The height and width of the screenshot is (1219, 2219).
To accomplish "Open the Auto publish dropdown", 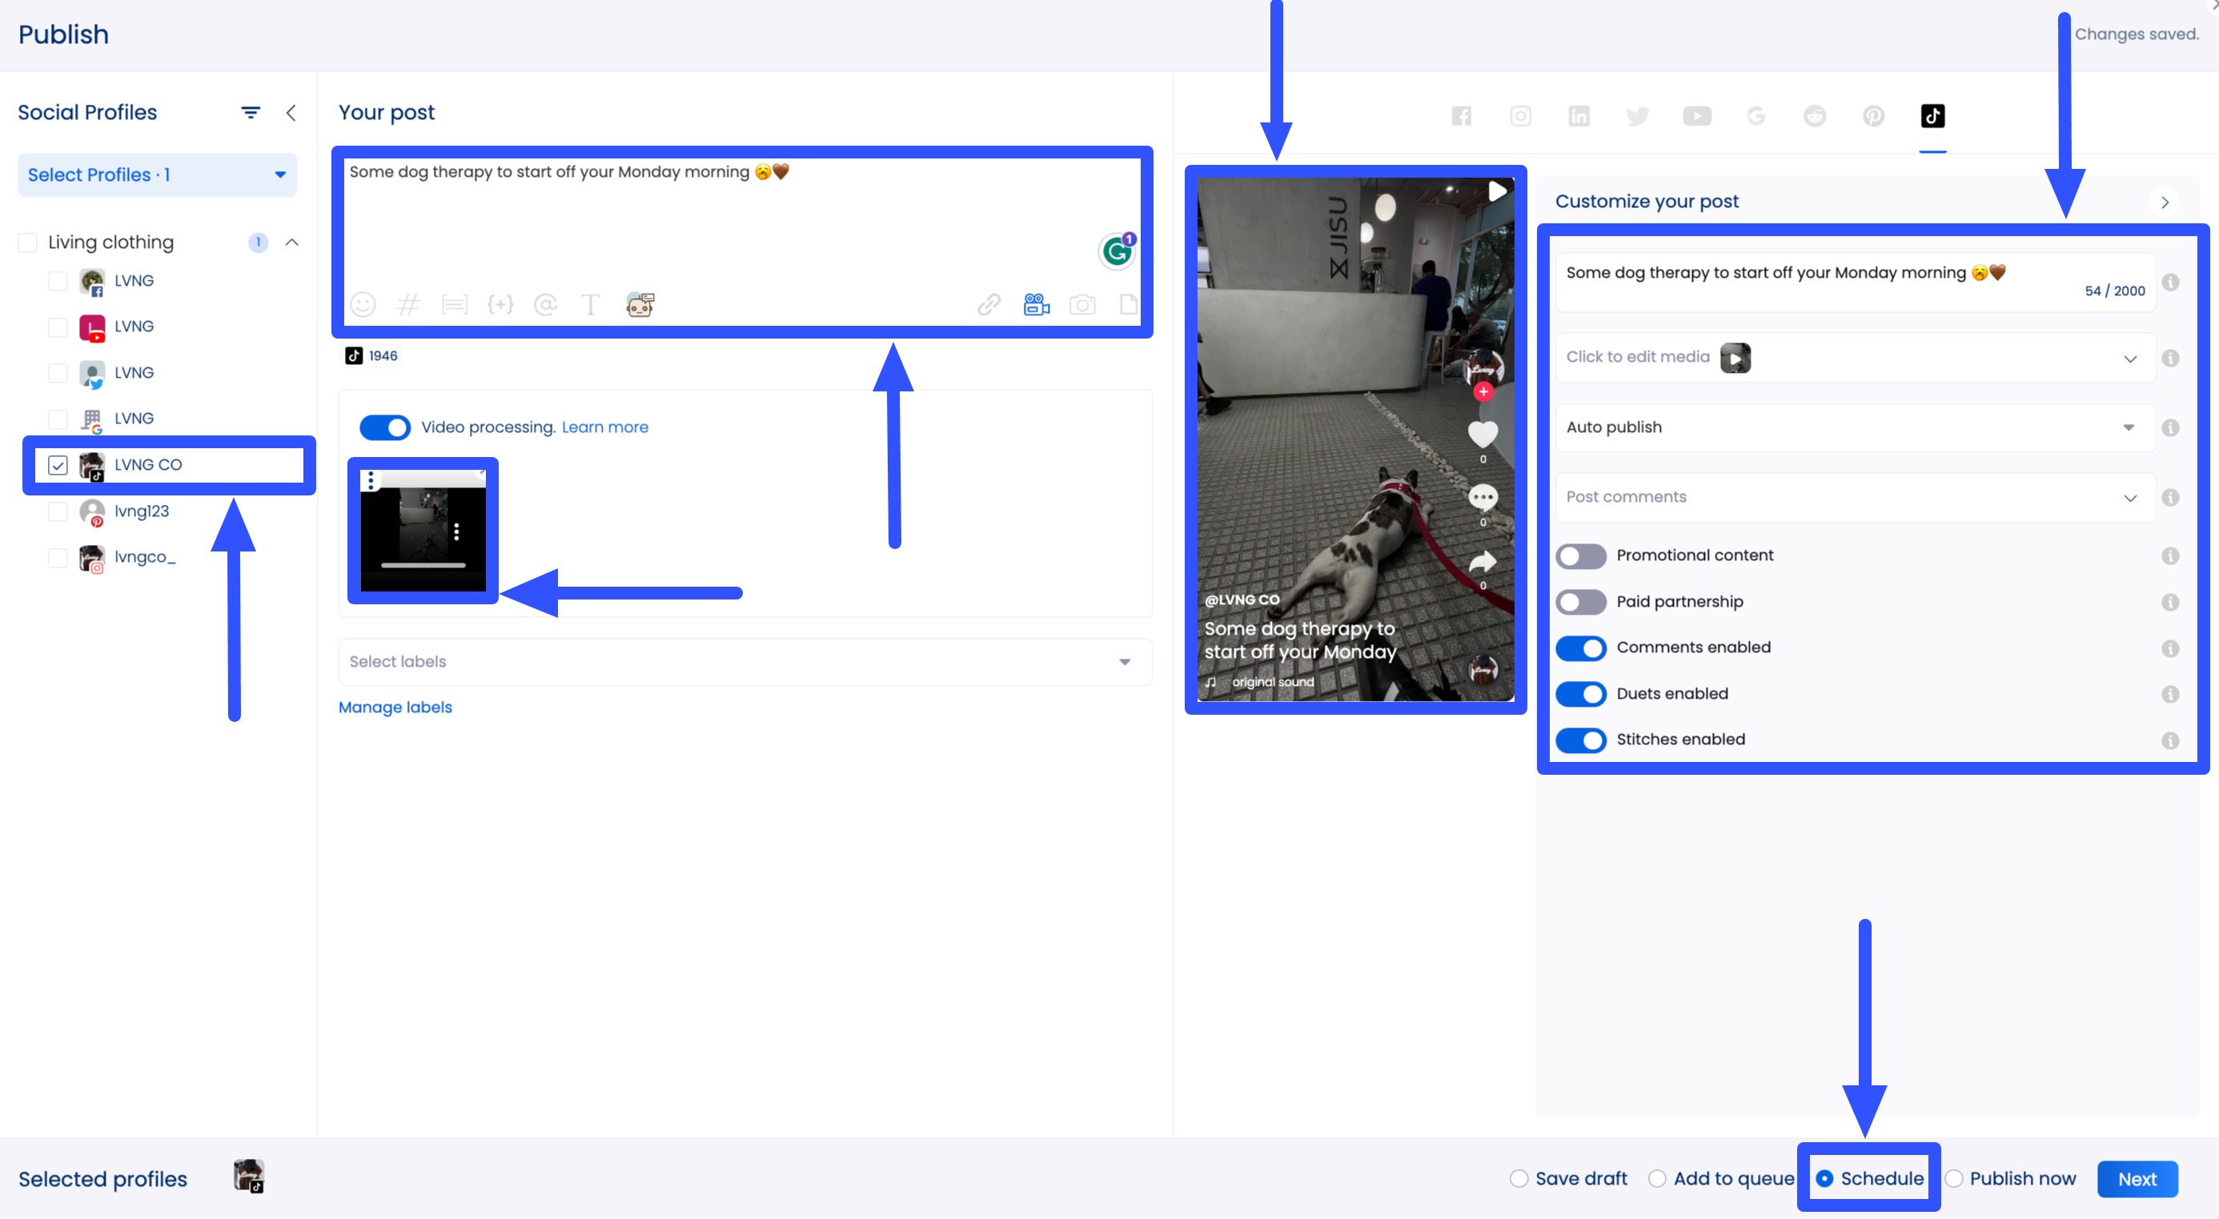I will (1854, 427).
